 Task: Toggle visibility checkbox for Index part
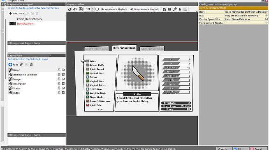pyautogui.click(x=63, y=93)
